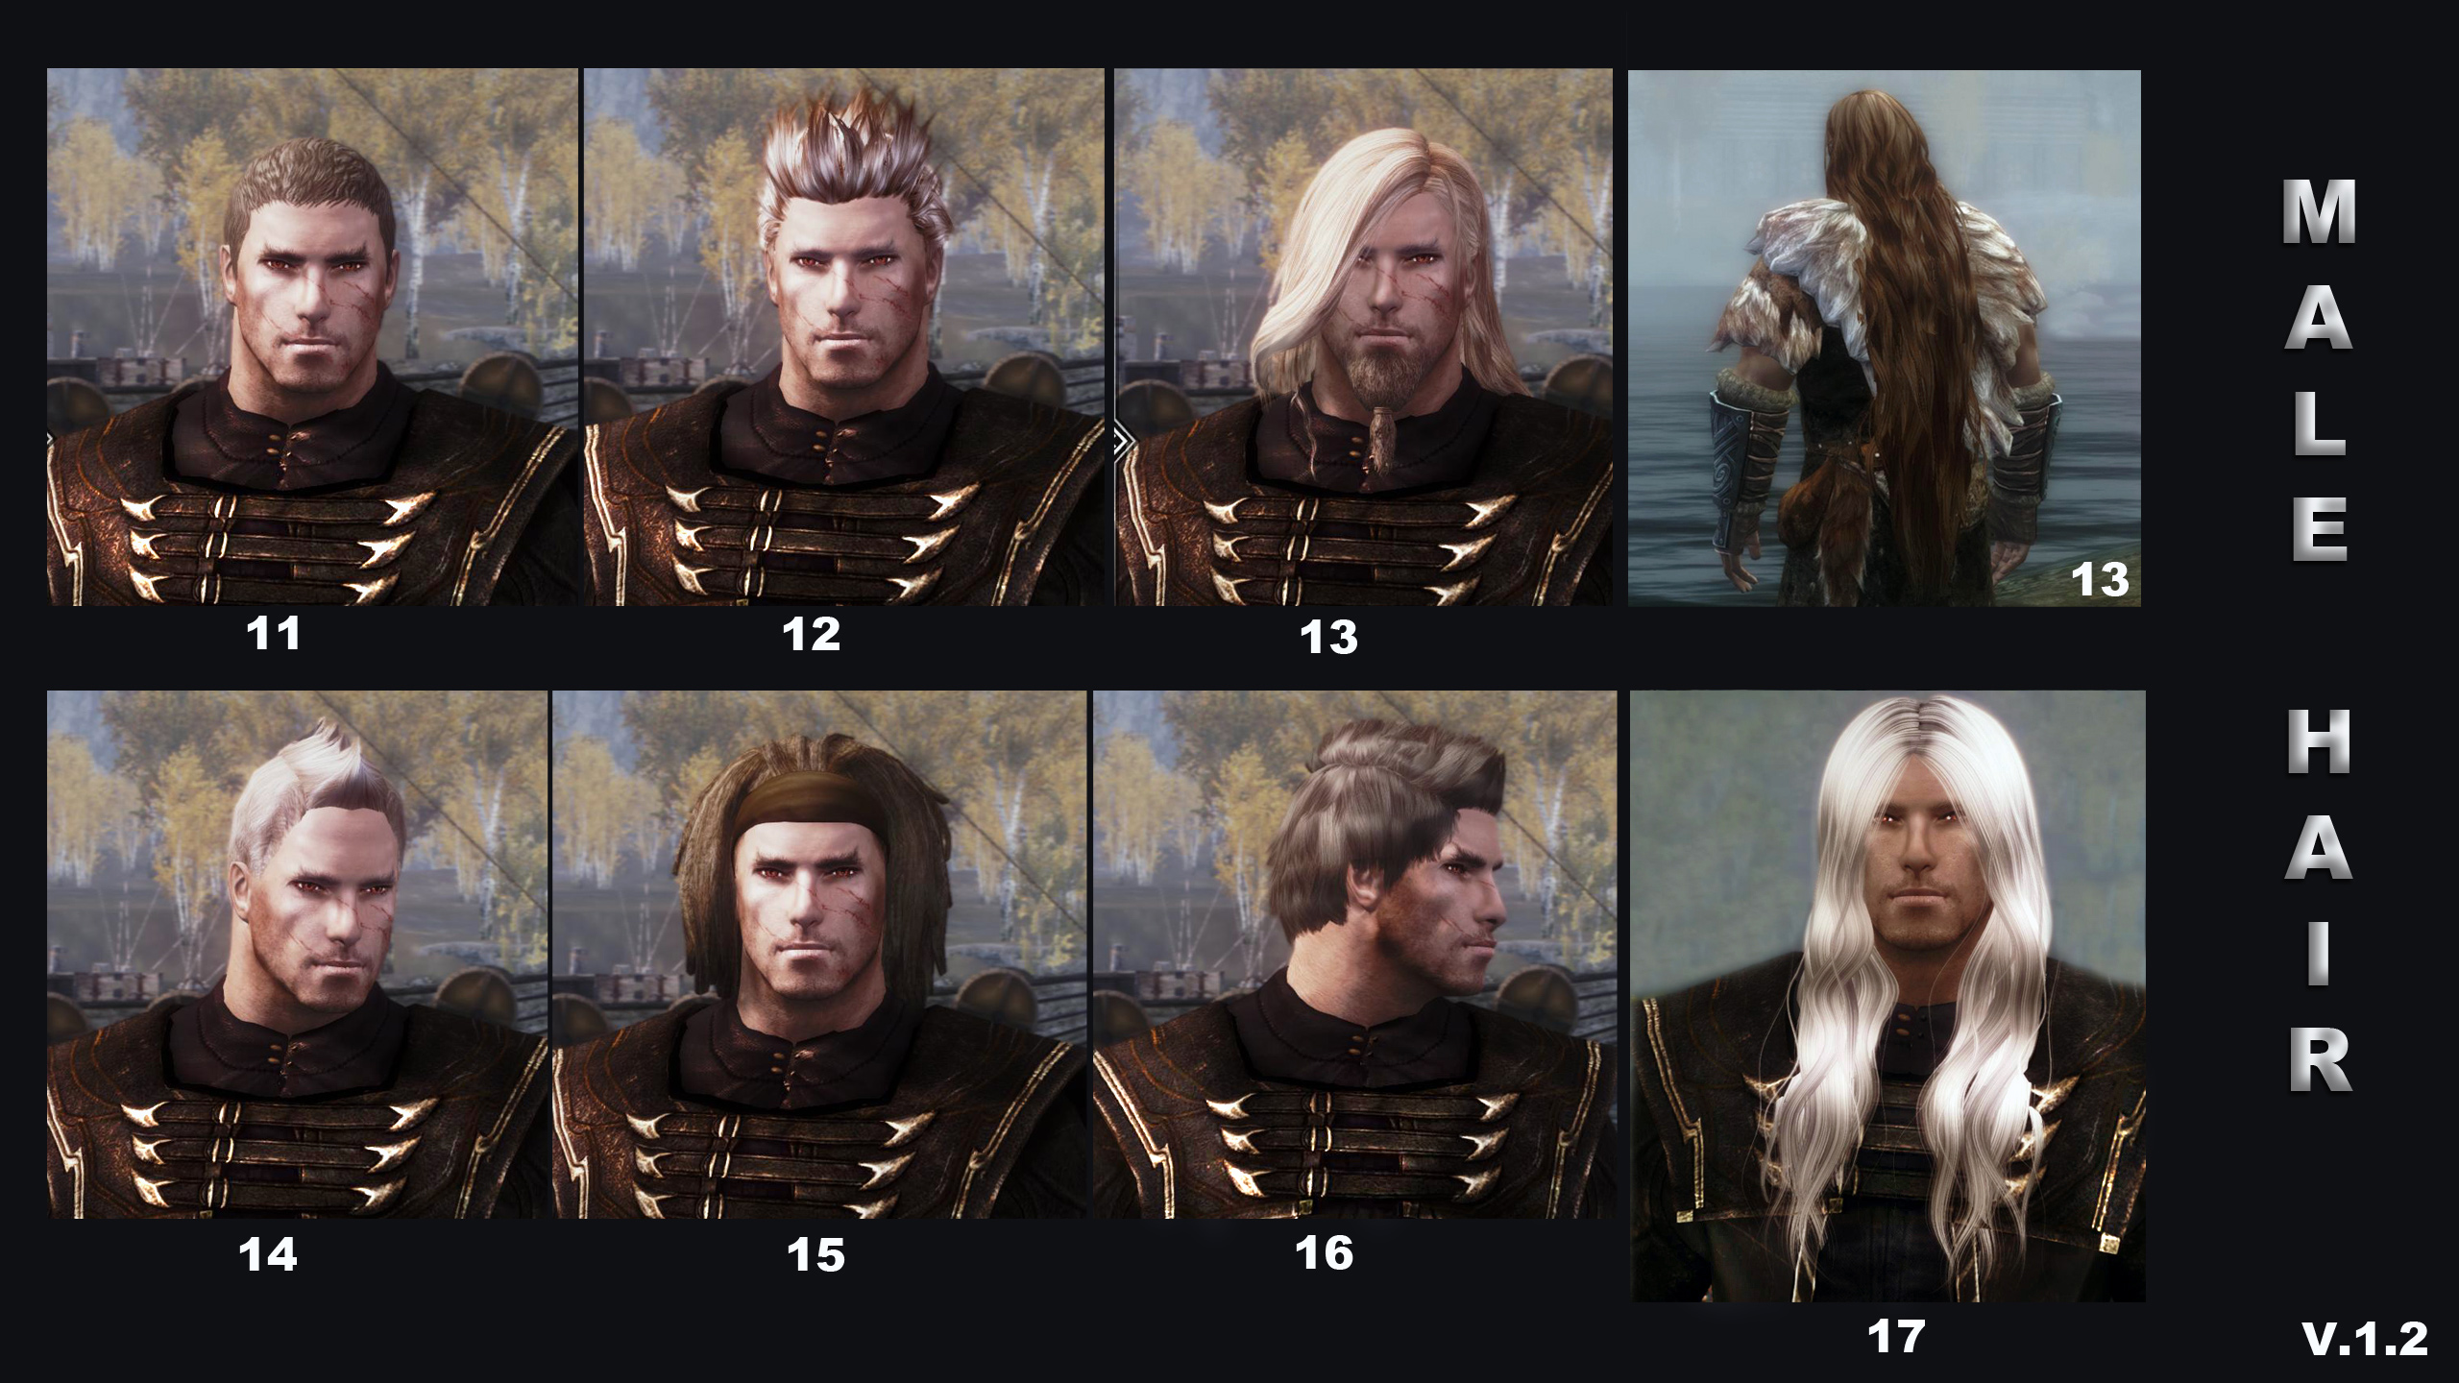
Task: Click the number 11 caption
Action: click(274, 634)
